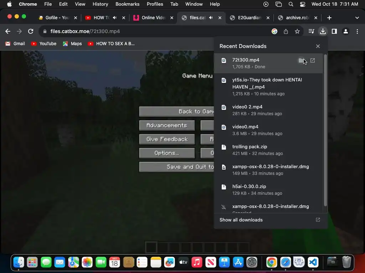
Task: Open the HOW TO SEX A B... bookmark
Action: 111,44
